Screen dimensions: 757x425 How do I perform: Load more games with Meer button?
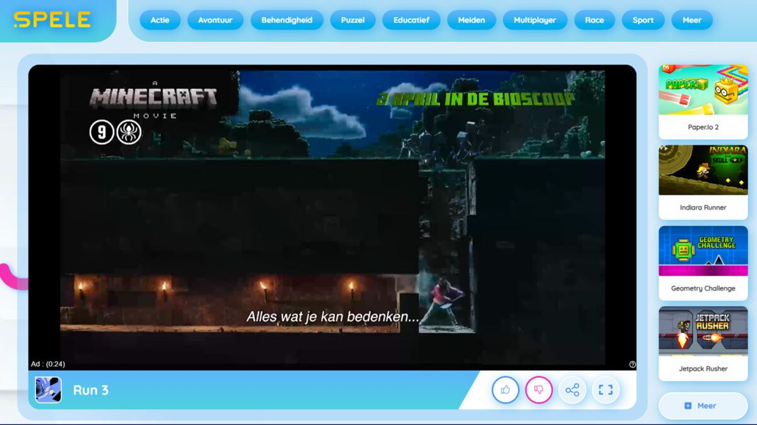(x=703, y=406)
